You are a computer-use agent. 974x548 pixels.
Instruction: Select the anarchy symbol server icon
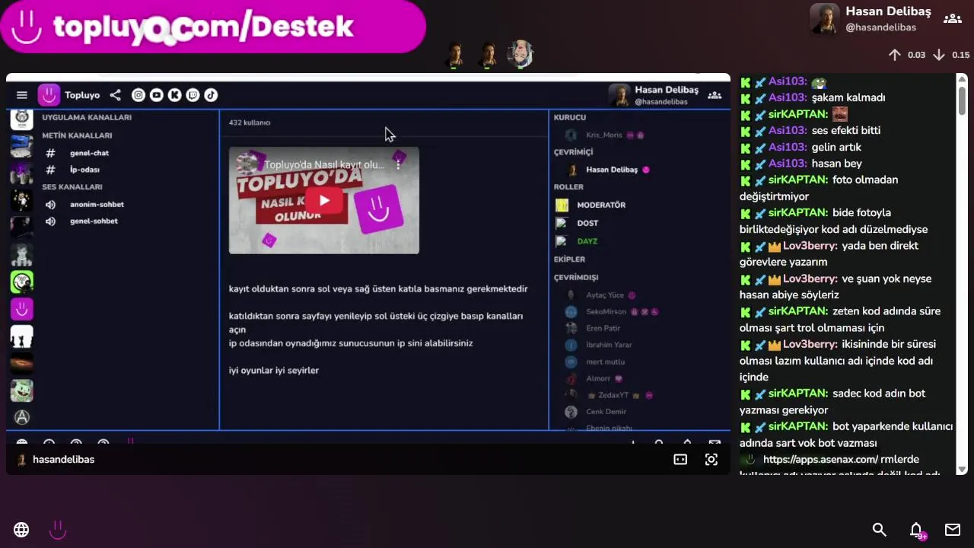coord(22,417)
